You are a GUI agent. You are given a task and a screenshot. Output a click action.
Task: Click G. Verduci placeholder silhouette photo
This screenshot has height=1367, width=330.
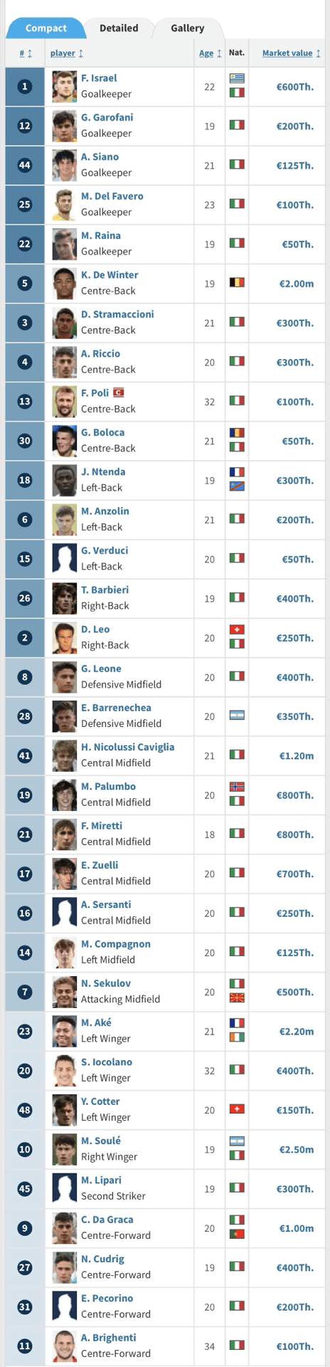click(x=64, y=558)
